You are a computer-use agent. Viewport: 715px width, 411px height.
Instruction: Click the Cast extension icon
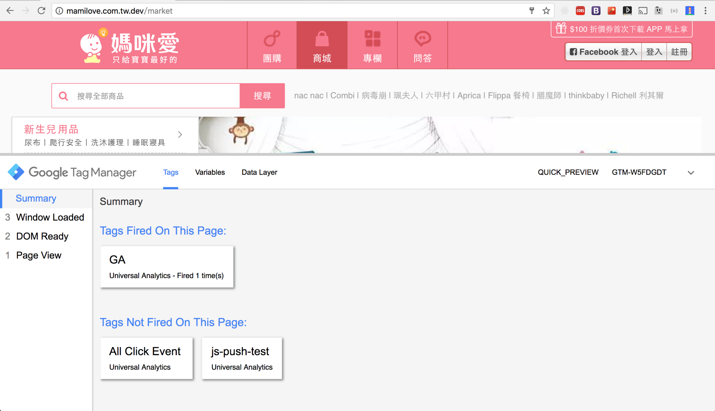pyautogui.click(x=643, y=11)
